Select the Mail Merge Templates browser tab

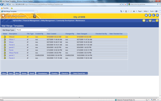tap(17, 11)
